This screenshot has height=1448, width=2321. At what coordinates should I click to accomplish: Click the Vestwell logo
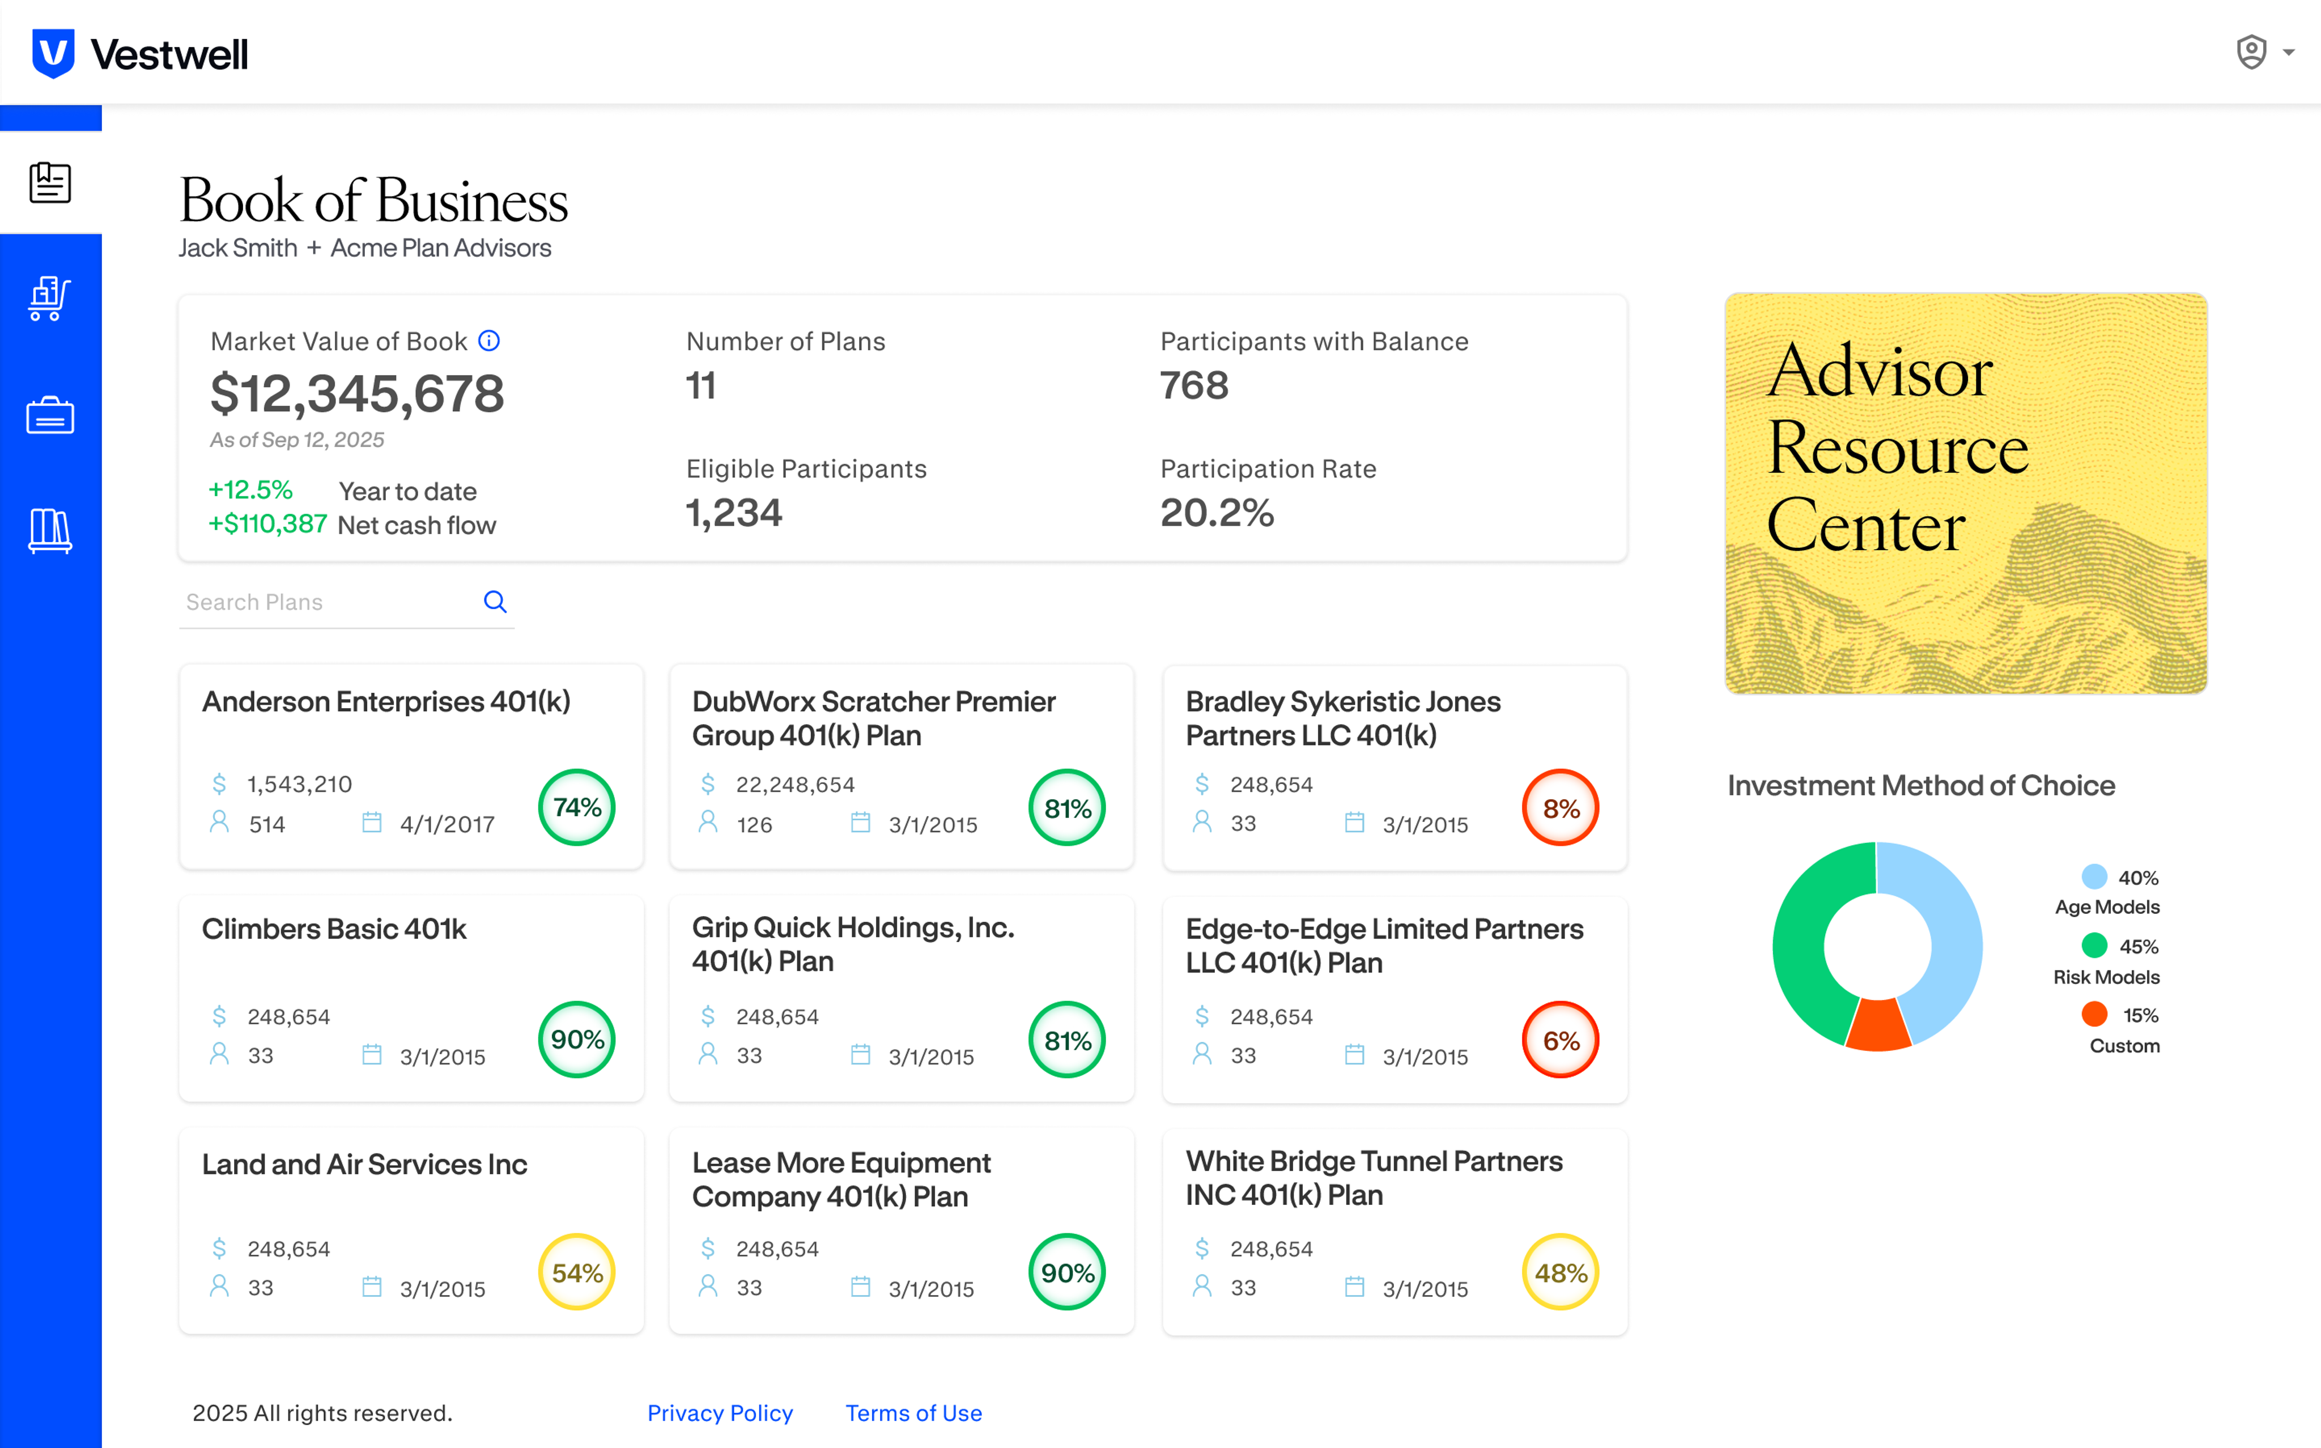coord(141,54)
